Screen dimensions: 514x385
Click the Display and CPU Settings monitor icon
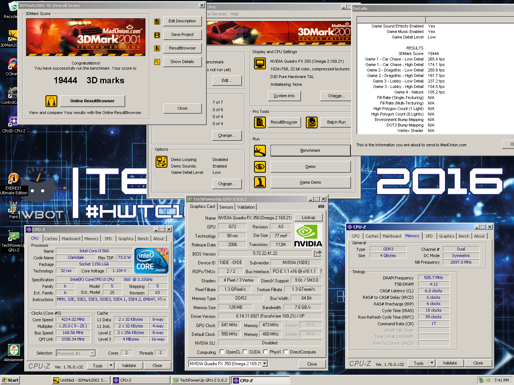click(260, 63)
